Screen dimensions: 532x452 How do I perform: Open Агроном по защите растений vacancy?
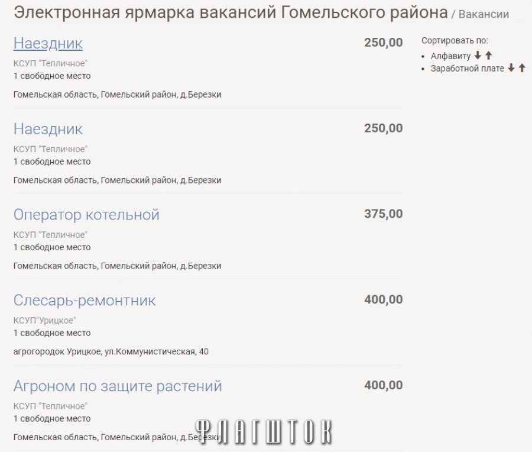tap(118, 386)
